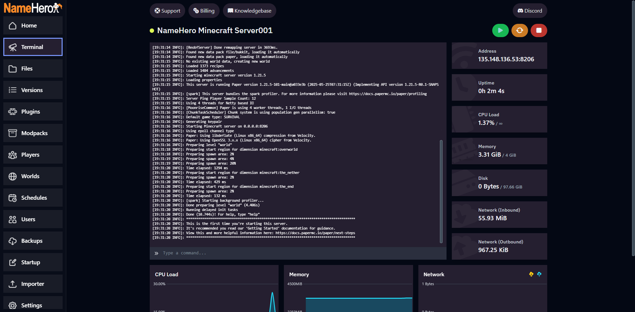Click the Uptime value 0h 2m 4s
Viewport: 635px width, 312px height.
[491, 91]
